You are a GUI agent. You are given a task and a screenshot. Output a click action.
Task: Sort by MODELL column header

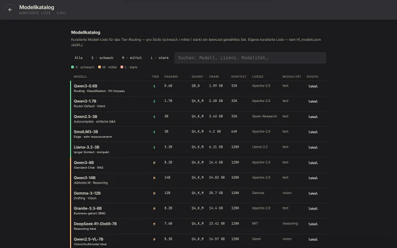click(x=81, y=77)
